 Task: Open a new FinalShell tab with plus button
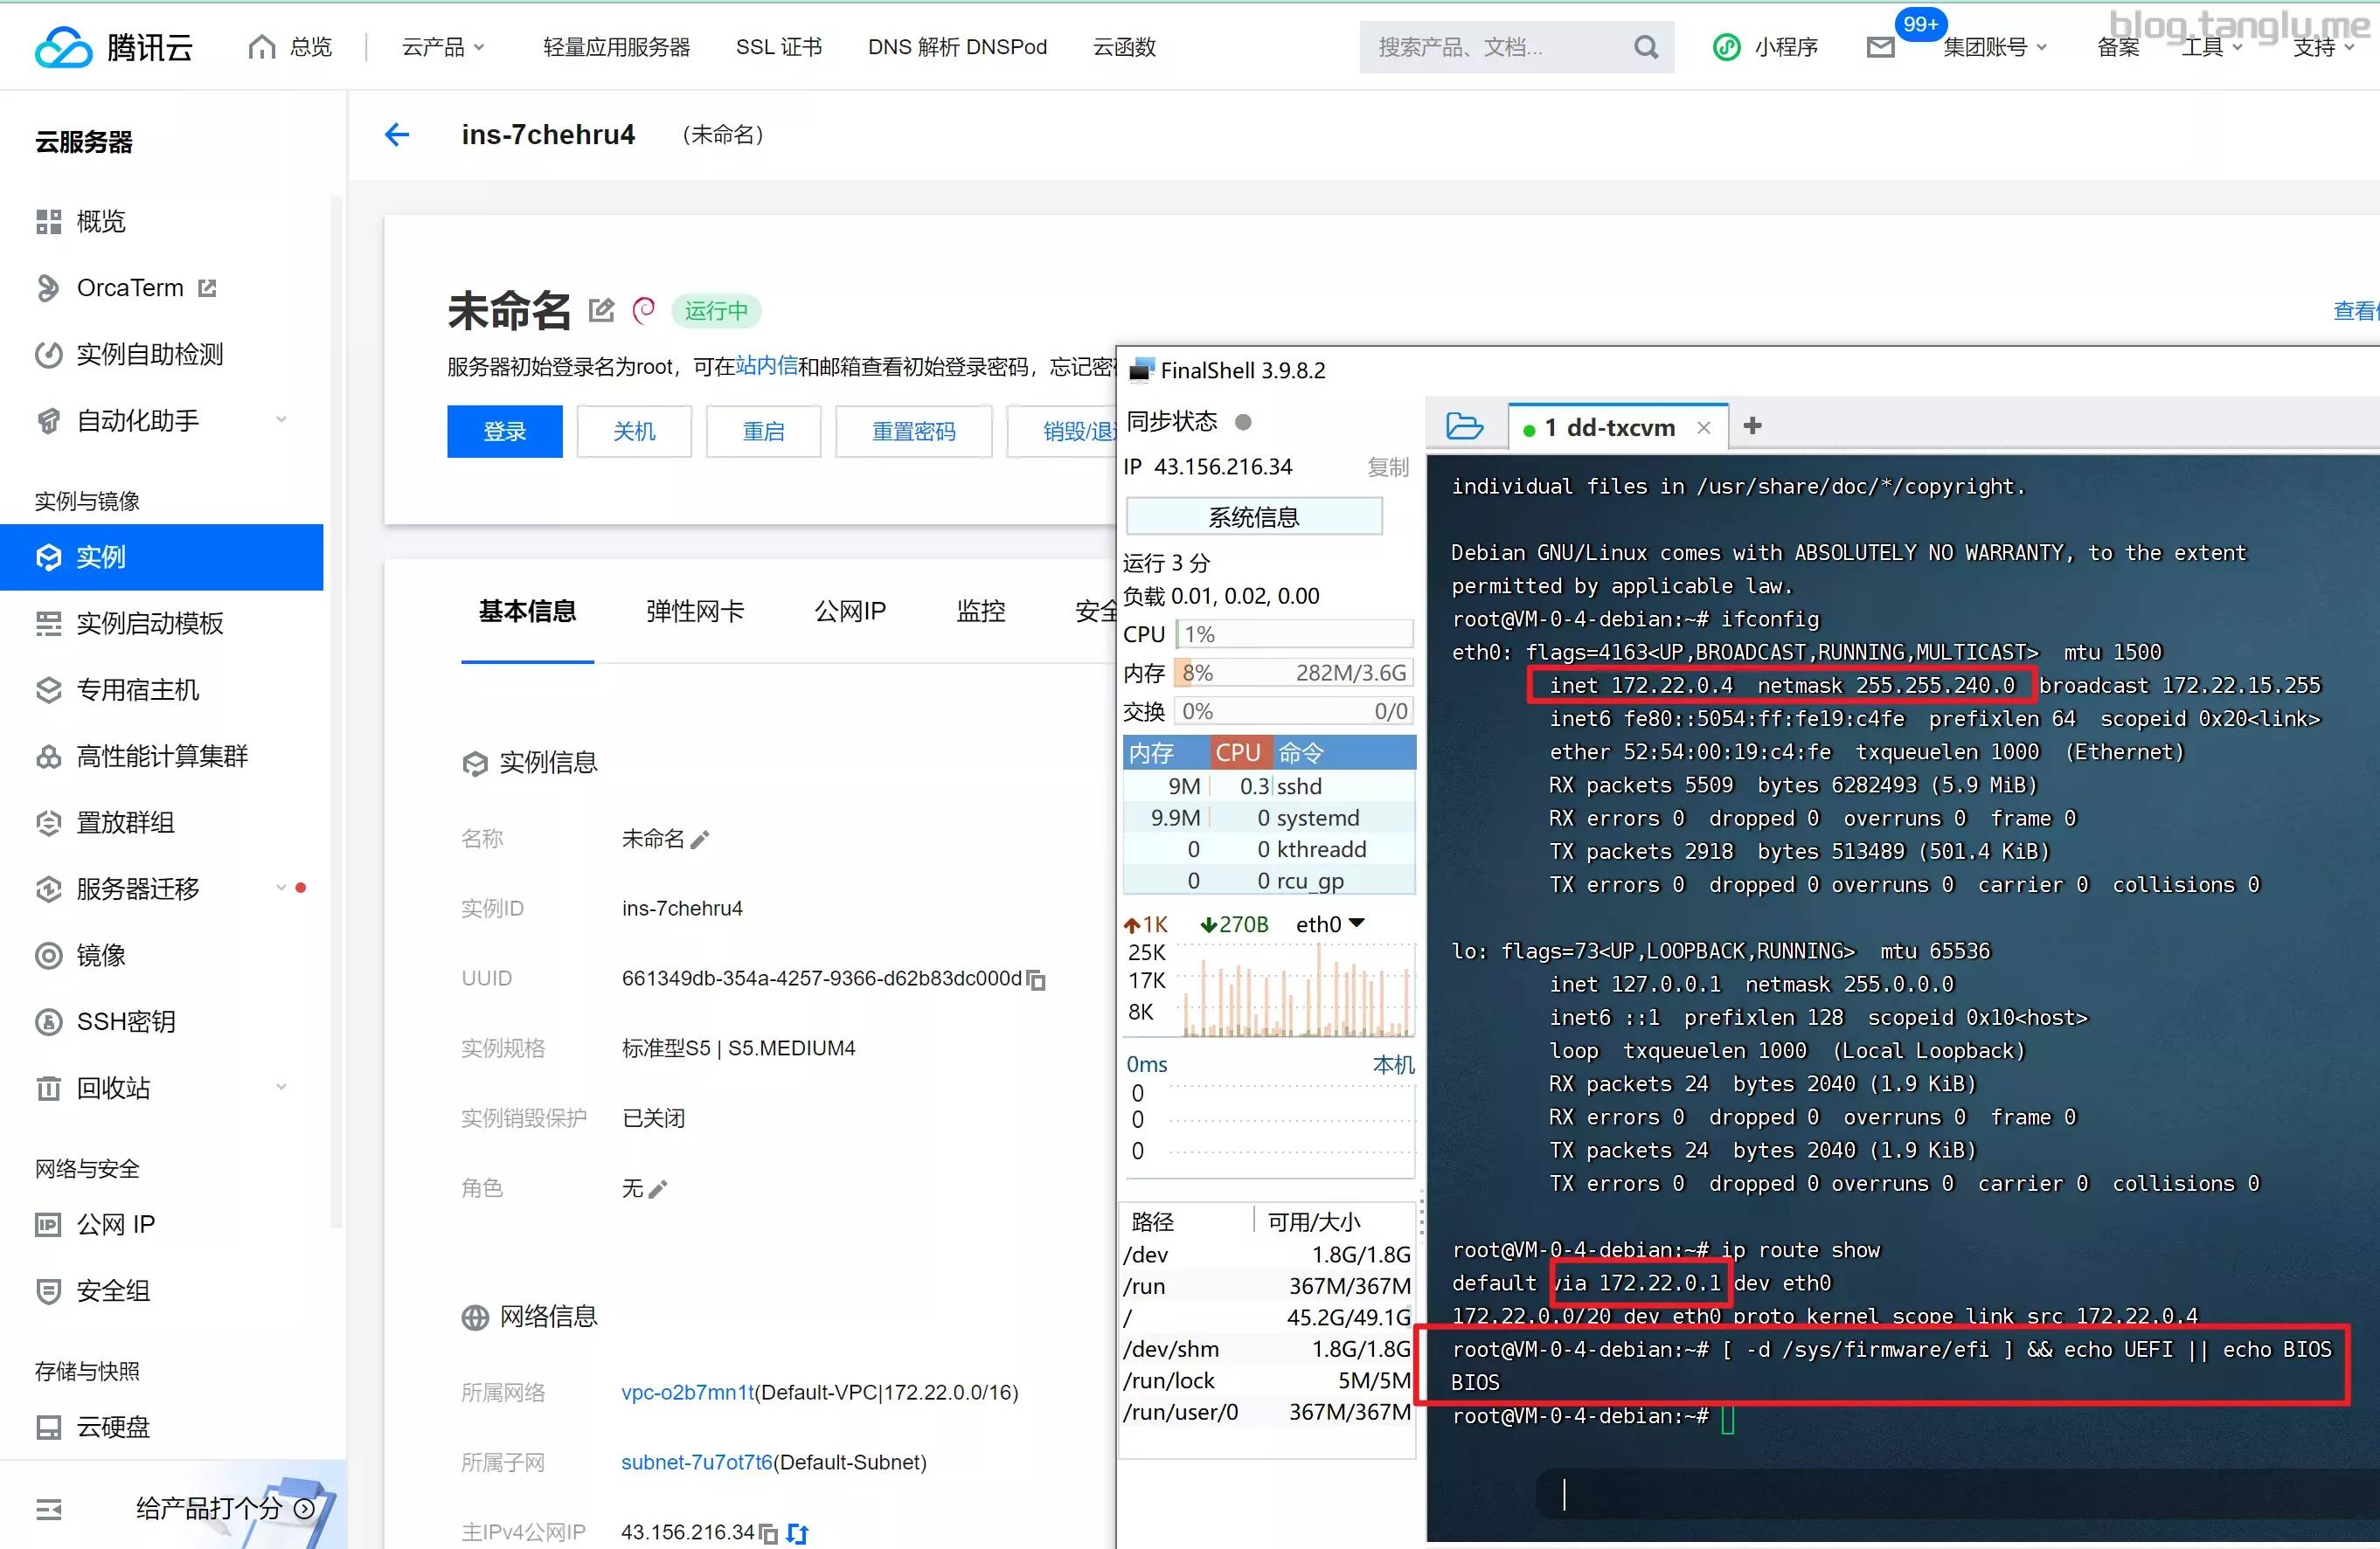(x=1752, y=426)
